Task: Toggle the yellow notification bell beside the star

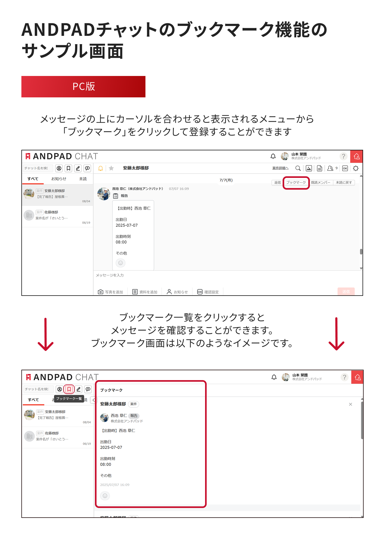Action: coord(101,168)
